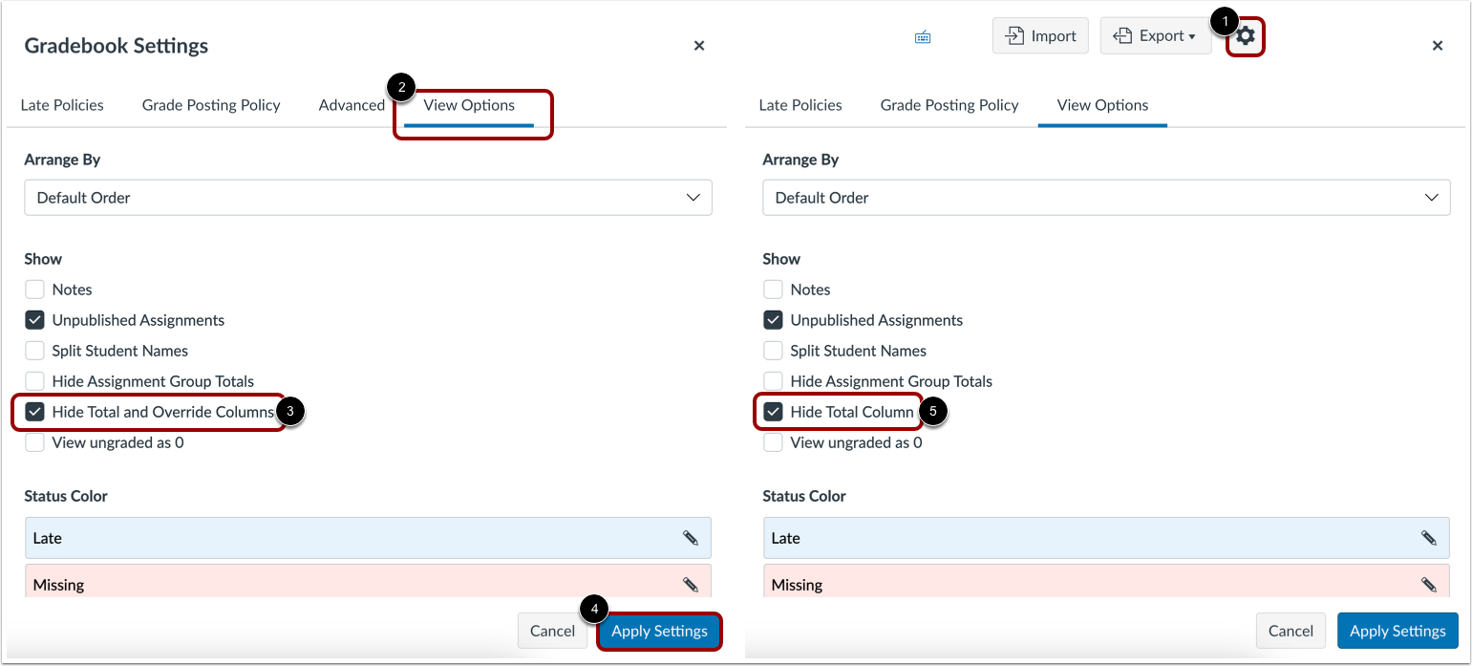1472x666 pixels.
Task: Switch to the Late Policies tab
Action: (62, 105)
